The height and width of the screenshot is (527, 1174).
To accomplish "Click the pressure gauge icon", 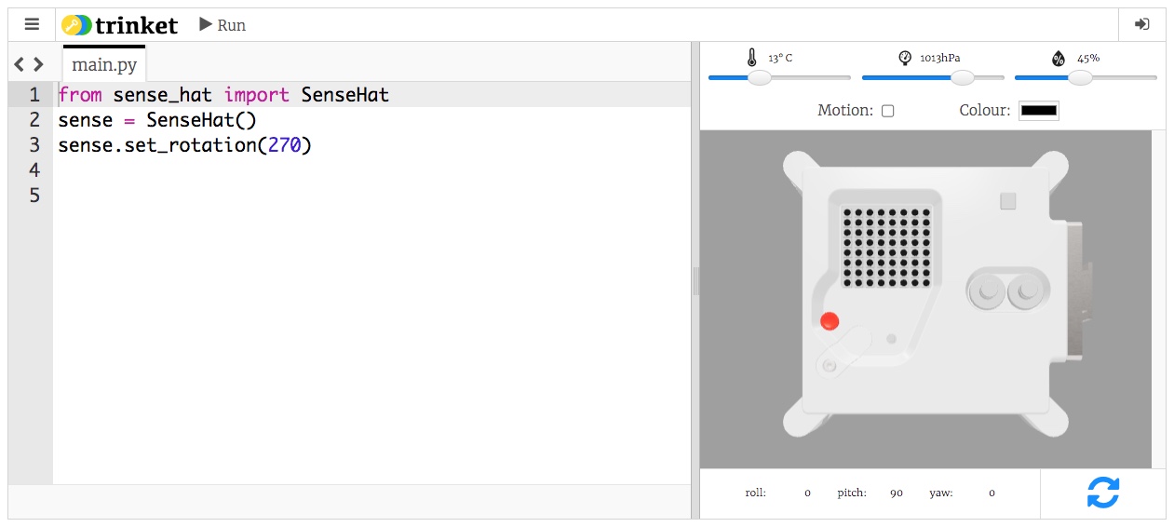I will point(905,58).
